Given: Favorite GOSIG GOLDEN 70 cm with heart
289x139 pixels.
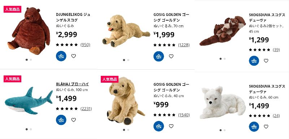Looking at the screenshot, I should click(171, 56).
